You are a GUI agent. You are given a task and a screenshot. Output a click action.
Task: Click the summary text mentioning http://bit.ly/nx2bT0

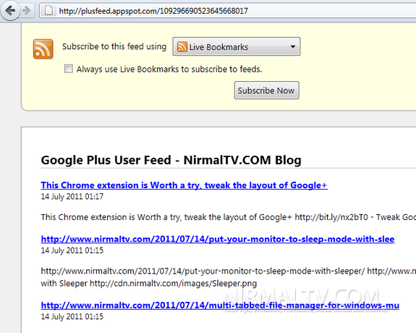point(229,217)
